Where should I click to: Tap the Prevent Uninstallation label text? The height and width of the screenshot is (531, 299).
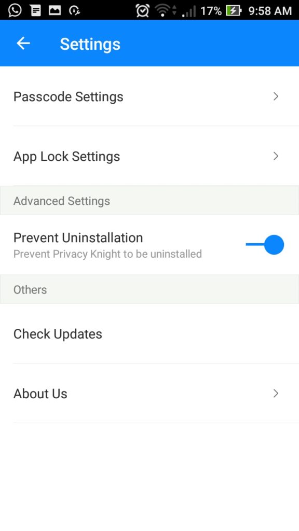coord(78,237)
